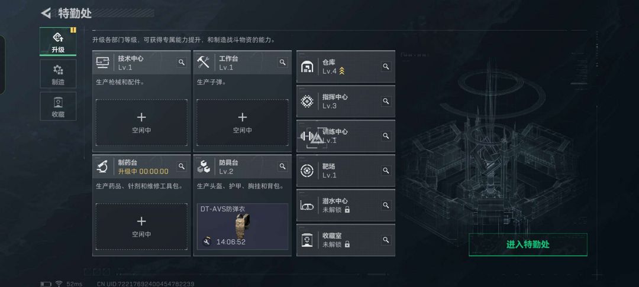Click the 进入特勤处 button
The height and width of the screenshot is (287, 639).
click(528, 244)
